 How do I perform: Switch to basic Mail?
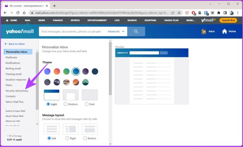[15, 111]
